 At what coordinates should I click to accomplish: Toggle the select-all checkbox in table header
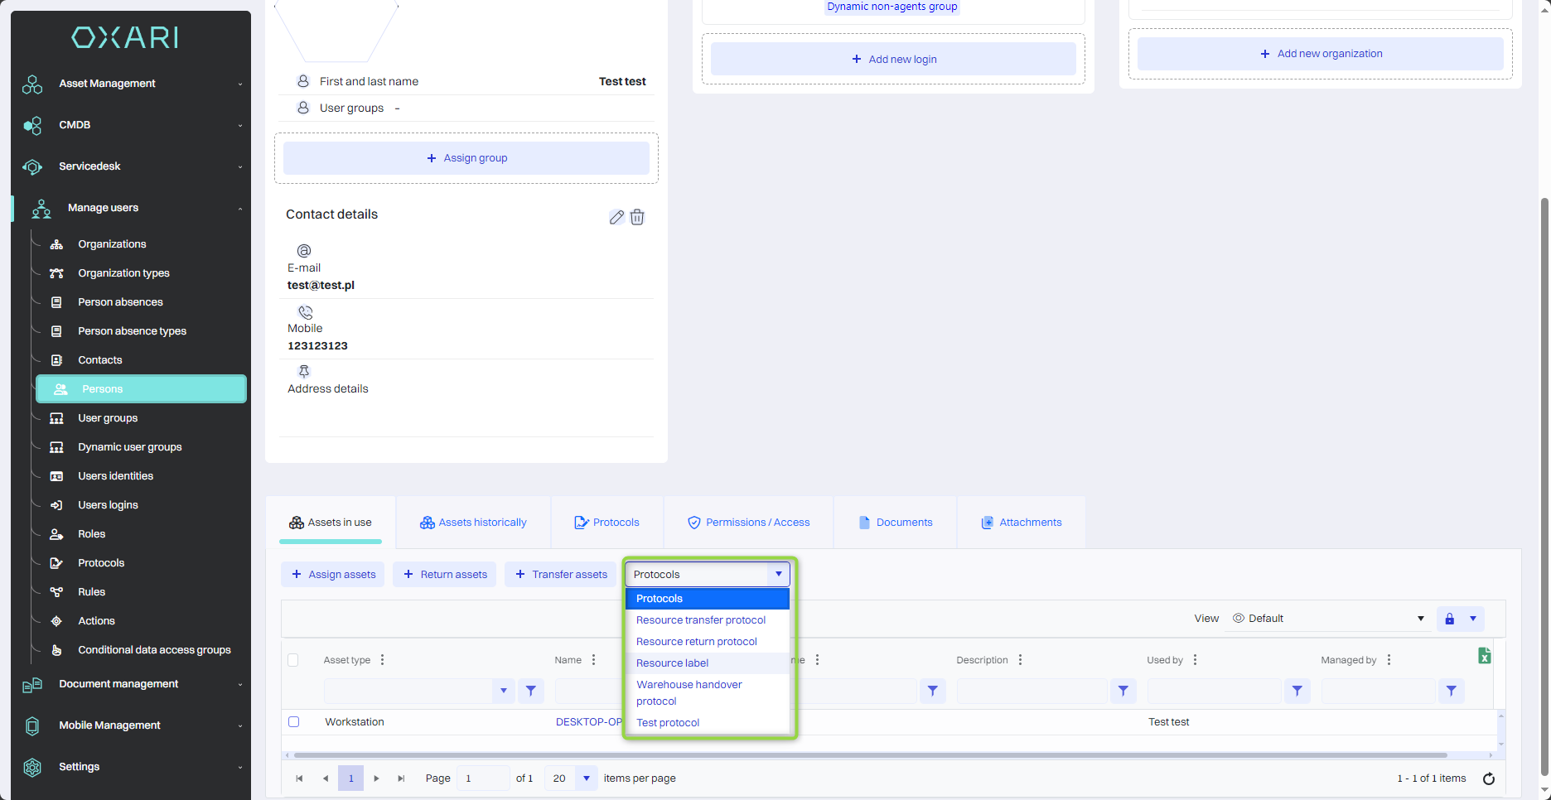pyautogui.click(x=293, y=660)
